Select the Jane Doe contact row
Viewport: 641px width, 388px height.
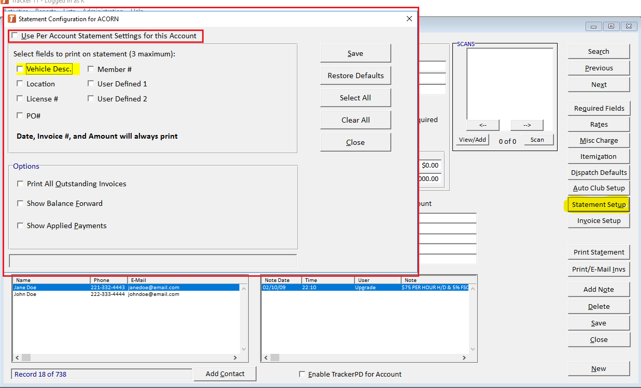point(126,287)
